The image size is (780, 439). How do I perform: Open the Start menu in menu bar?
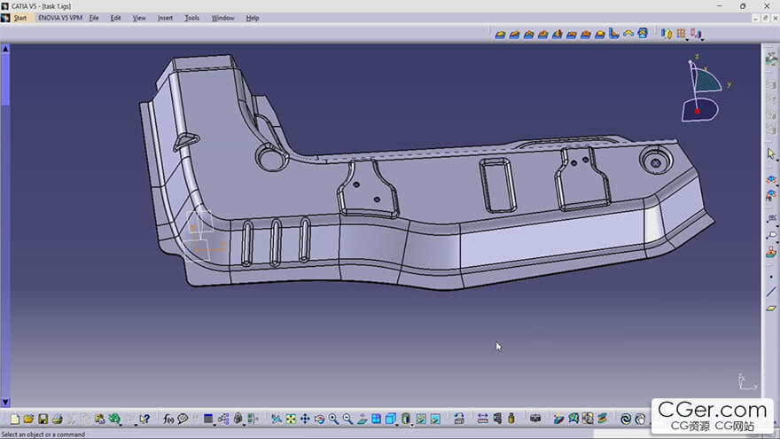pos(20,18)
